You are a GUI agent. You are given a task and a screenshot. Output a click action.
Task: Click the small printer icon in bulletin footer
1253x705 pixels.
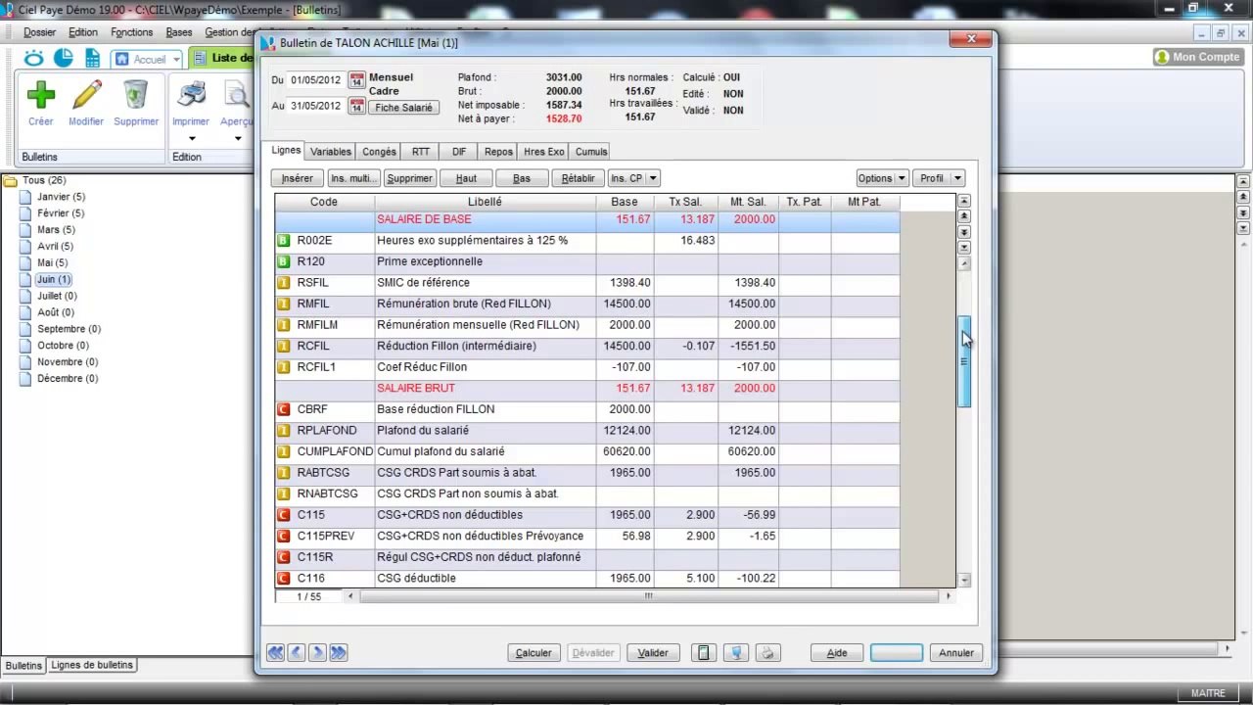coord(768,653)
